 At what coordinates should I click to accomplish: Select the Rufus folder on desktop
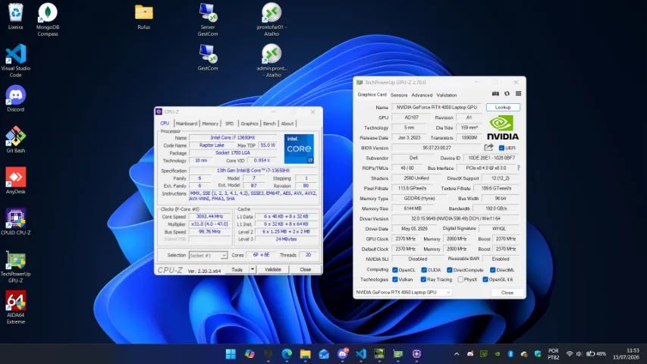[x=143, y=17]
